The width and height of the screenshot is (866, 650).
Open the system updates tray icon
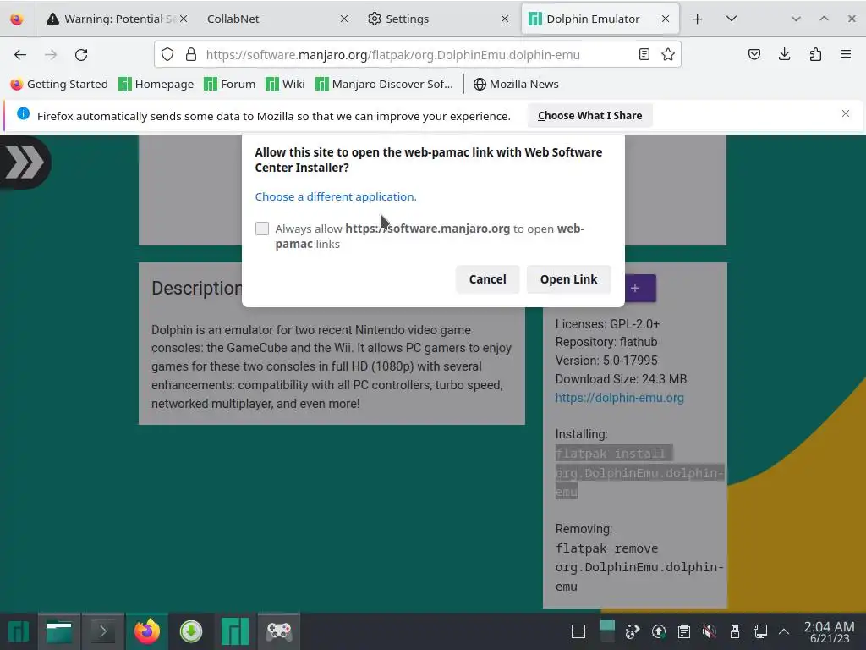pyautogui.click(x=658, y=631)
